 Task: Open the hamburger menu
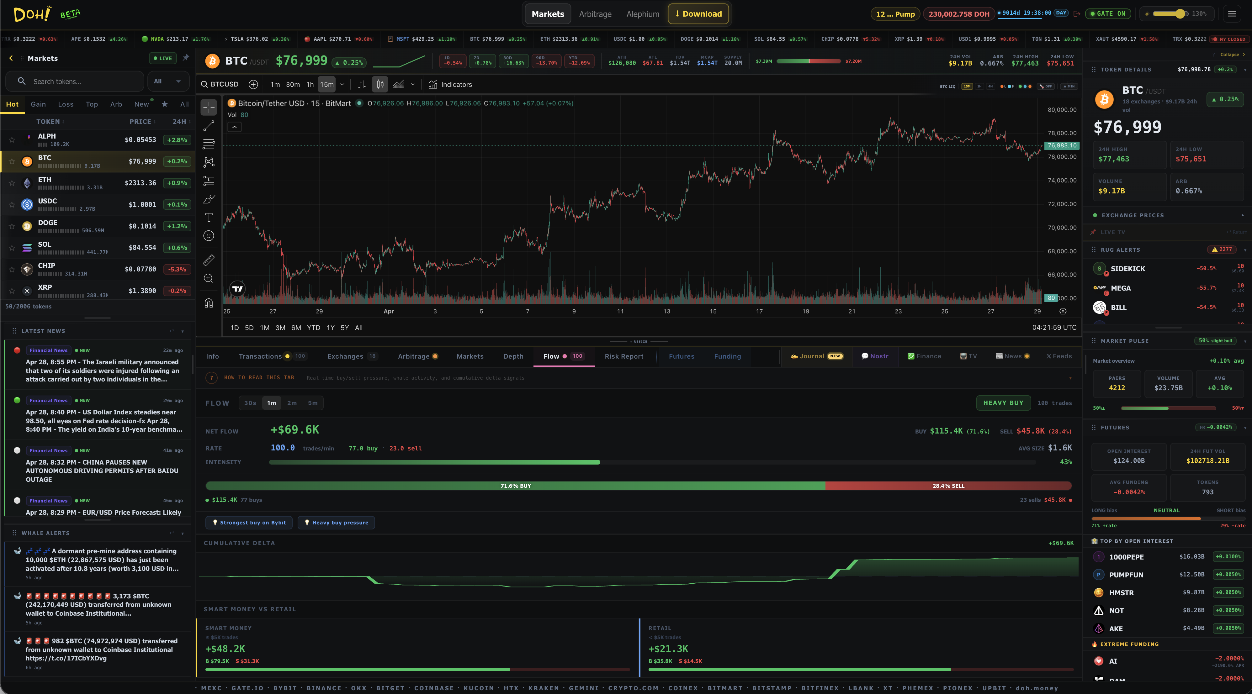1232,13
